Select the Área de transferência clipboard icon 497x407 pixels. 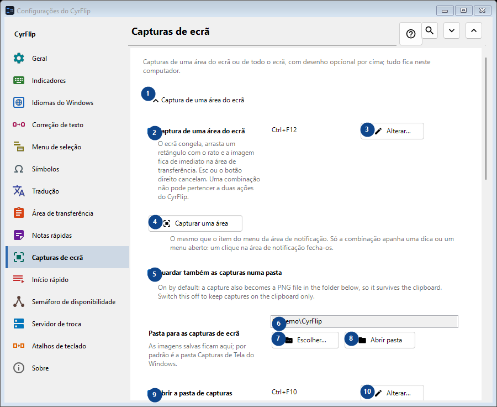19,213
